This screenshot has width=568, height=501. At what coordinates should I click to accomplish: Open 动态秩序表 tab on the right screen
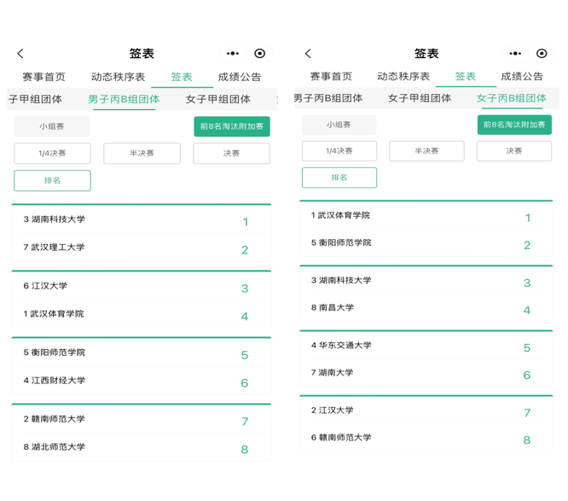pyautogui.click(x=403, y=77)
